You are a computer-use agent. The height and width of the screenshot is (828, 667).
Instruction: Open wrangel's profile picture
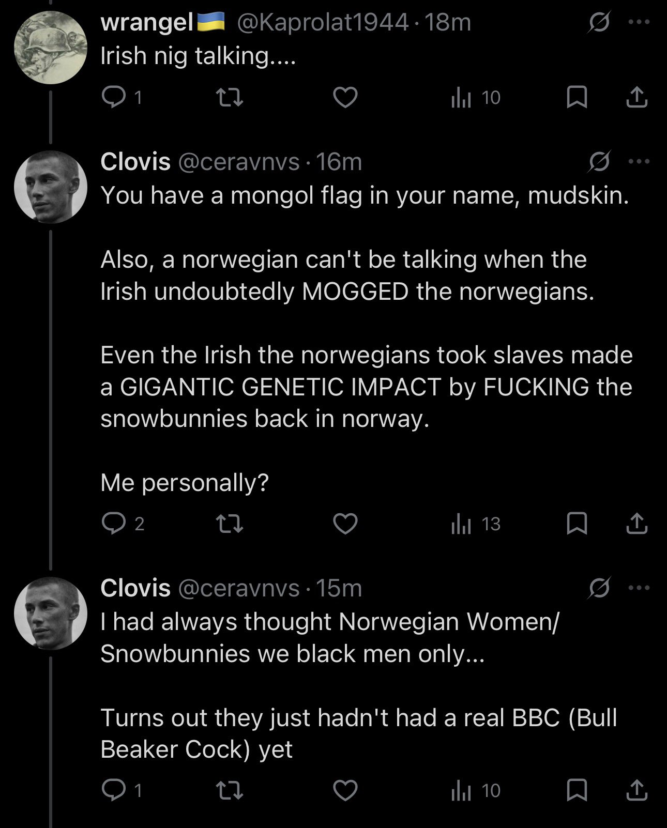coord(50,48)
